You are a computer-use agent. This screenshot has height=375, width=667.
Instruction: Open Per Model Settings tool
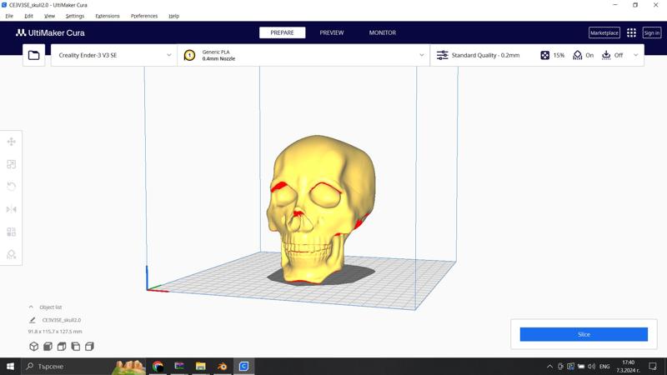12,232
